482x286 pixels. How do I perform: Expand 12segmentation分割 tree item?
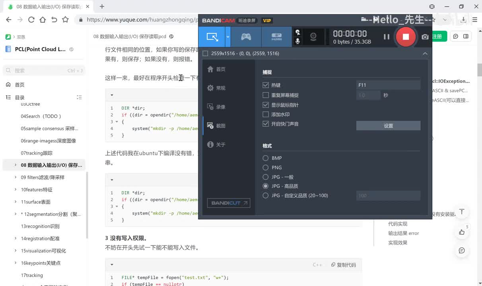point(16,214)
